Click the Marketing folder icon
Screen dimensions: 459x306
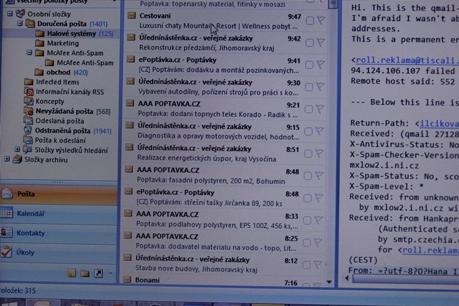(40, 43)
